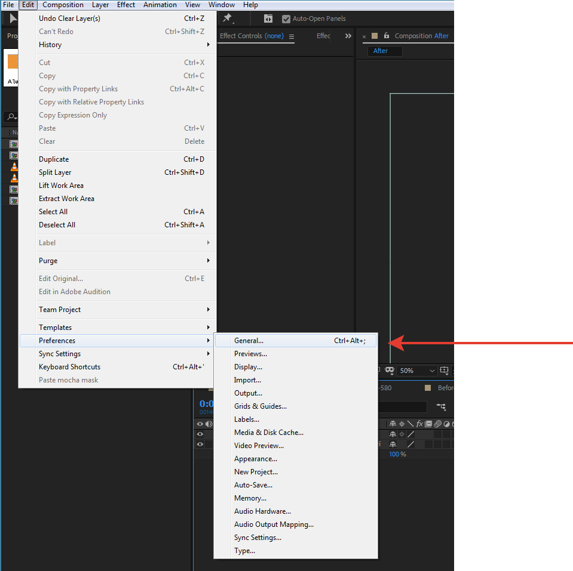This screenshot has width=573, height=571.
Task: Select the Region of Interest icon below the viewer
Action: coord(444,370)
